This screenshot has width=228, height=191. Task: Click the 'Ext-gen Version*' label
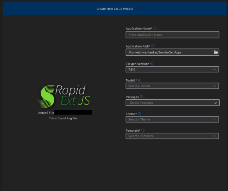click(137, 64)
